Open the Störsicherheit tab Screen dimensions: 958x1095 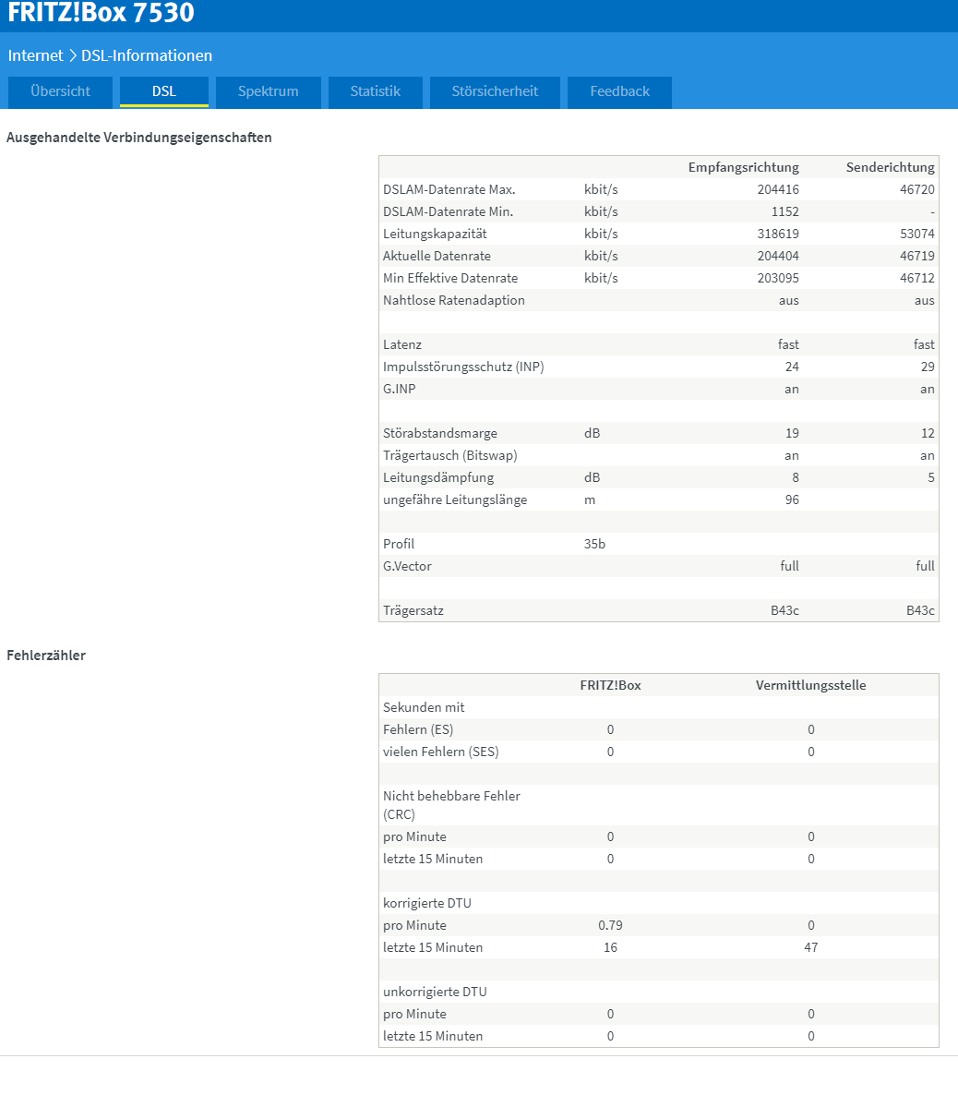tap(495, 91)
